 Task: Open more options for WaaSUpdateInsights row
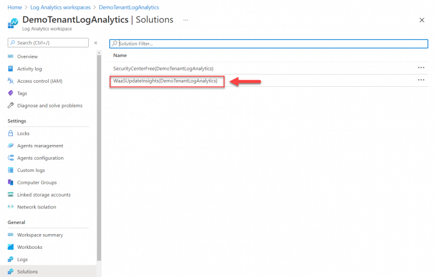click(421, 80)
